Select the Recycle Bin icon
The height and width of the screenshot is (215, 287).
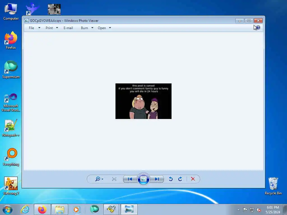tap(273, 186)
